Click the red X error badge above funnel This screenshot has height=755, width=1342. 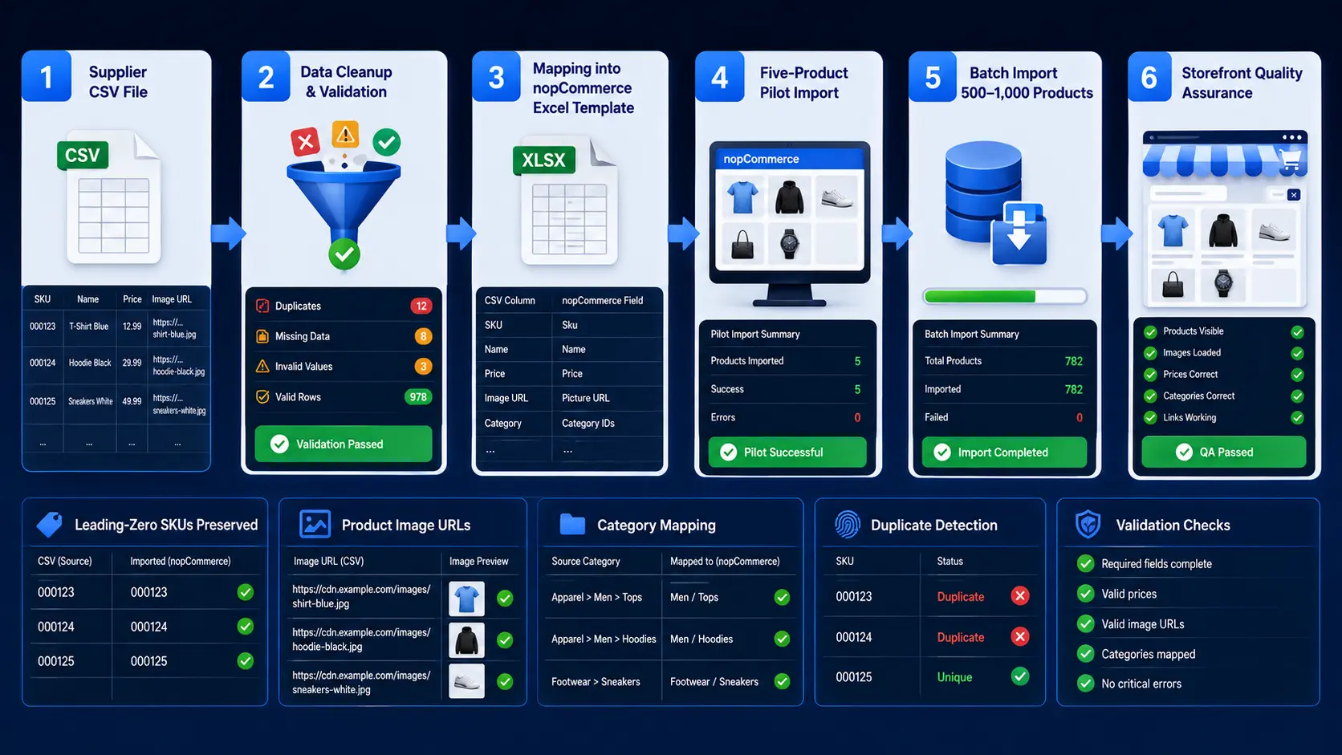[305, 143]
